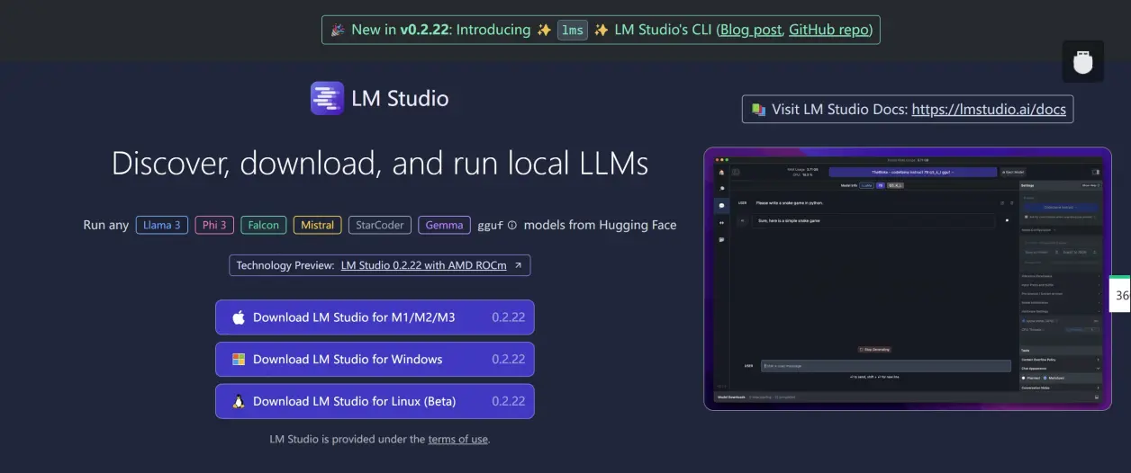Open the terms of use link

click(x=457, y=439)
